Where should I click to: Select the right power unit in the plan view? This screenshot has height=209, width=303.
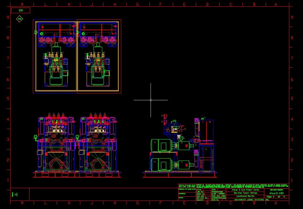(99, 56)
